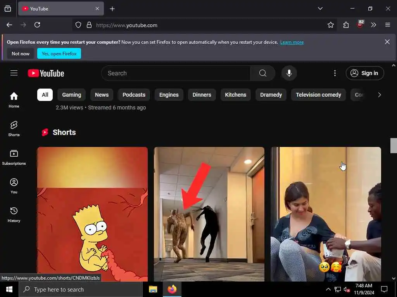Bookmark this page with the star
This screenshot has height=297, width=397.
330,25
